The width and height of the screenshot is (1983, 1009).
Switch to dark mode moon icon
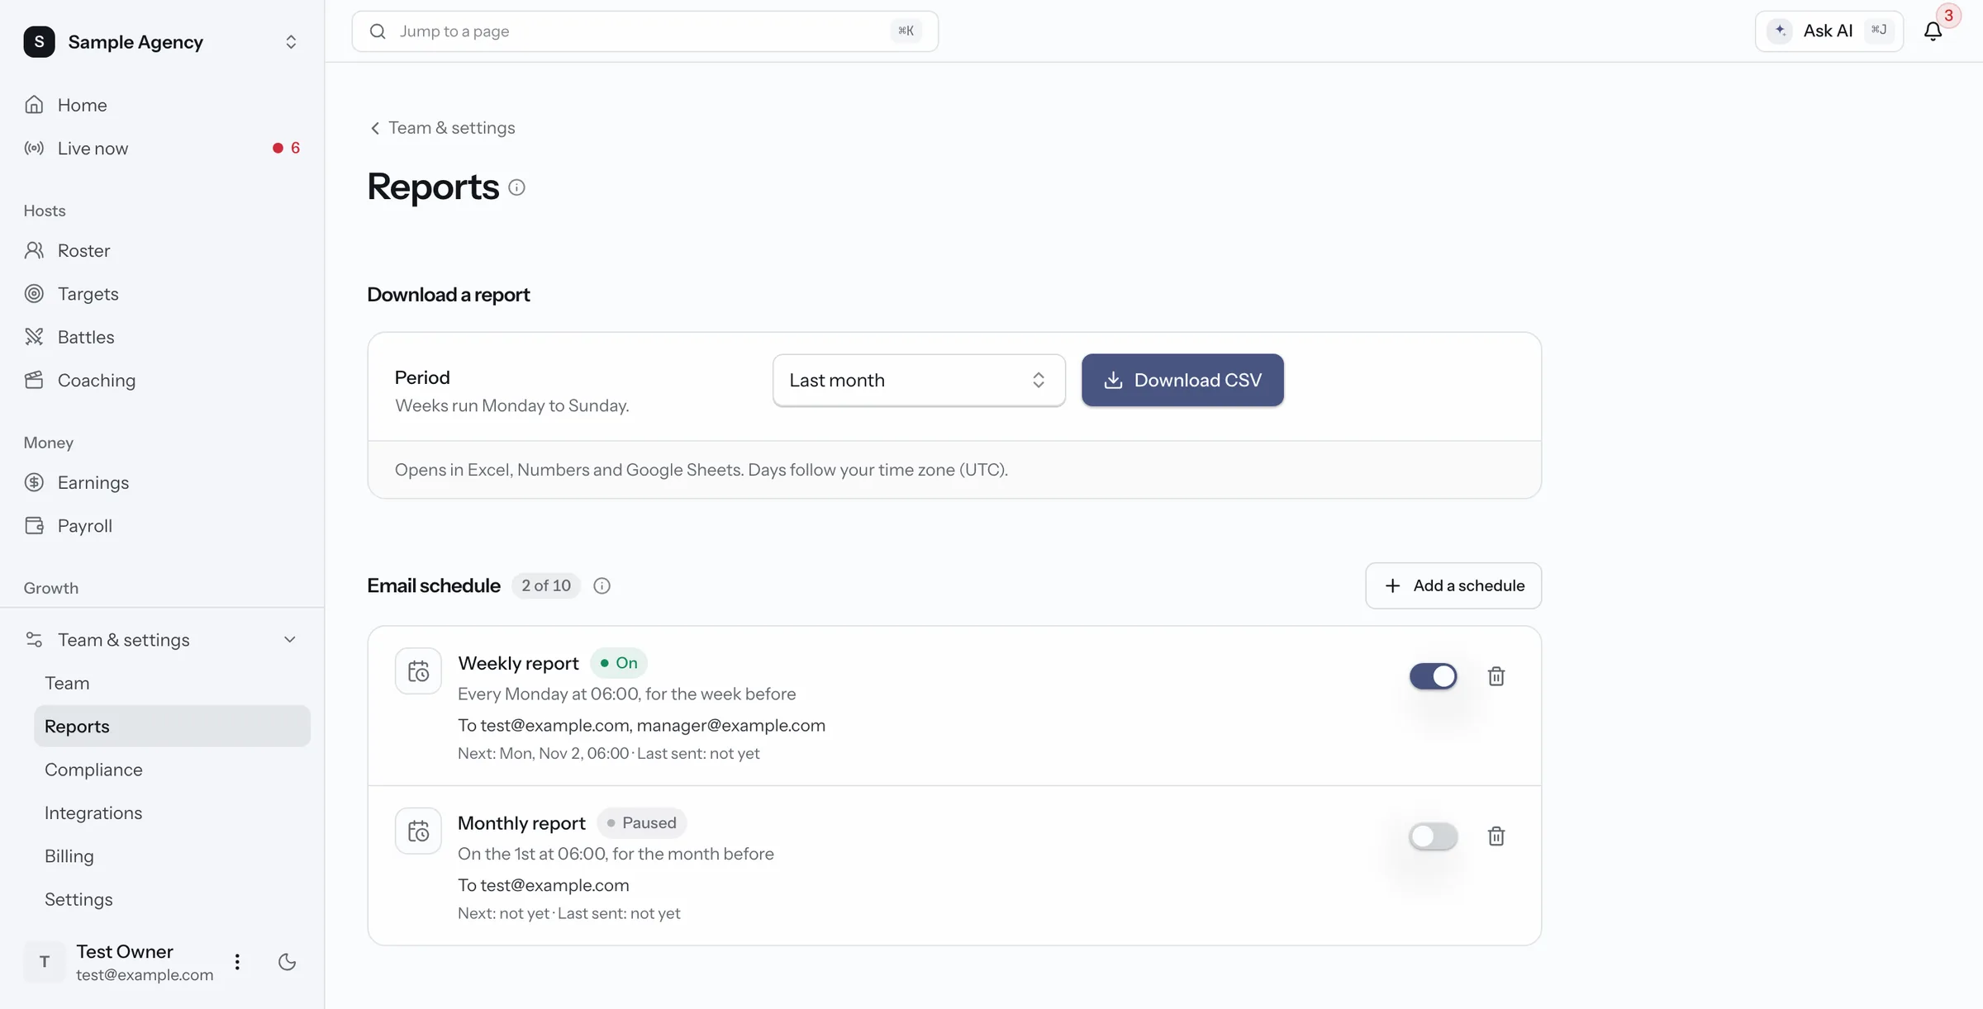(288, 962)
